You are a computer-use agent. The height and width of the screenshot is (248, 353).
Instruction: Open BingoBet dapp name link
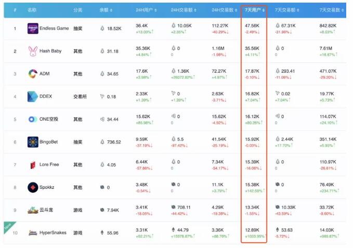(x=49, y=142)
